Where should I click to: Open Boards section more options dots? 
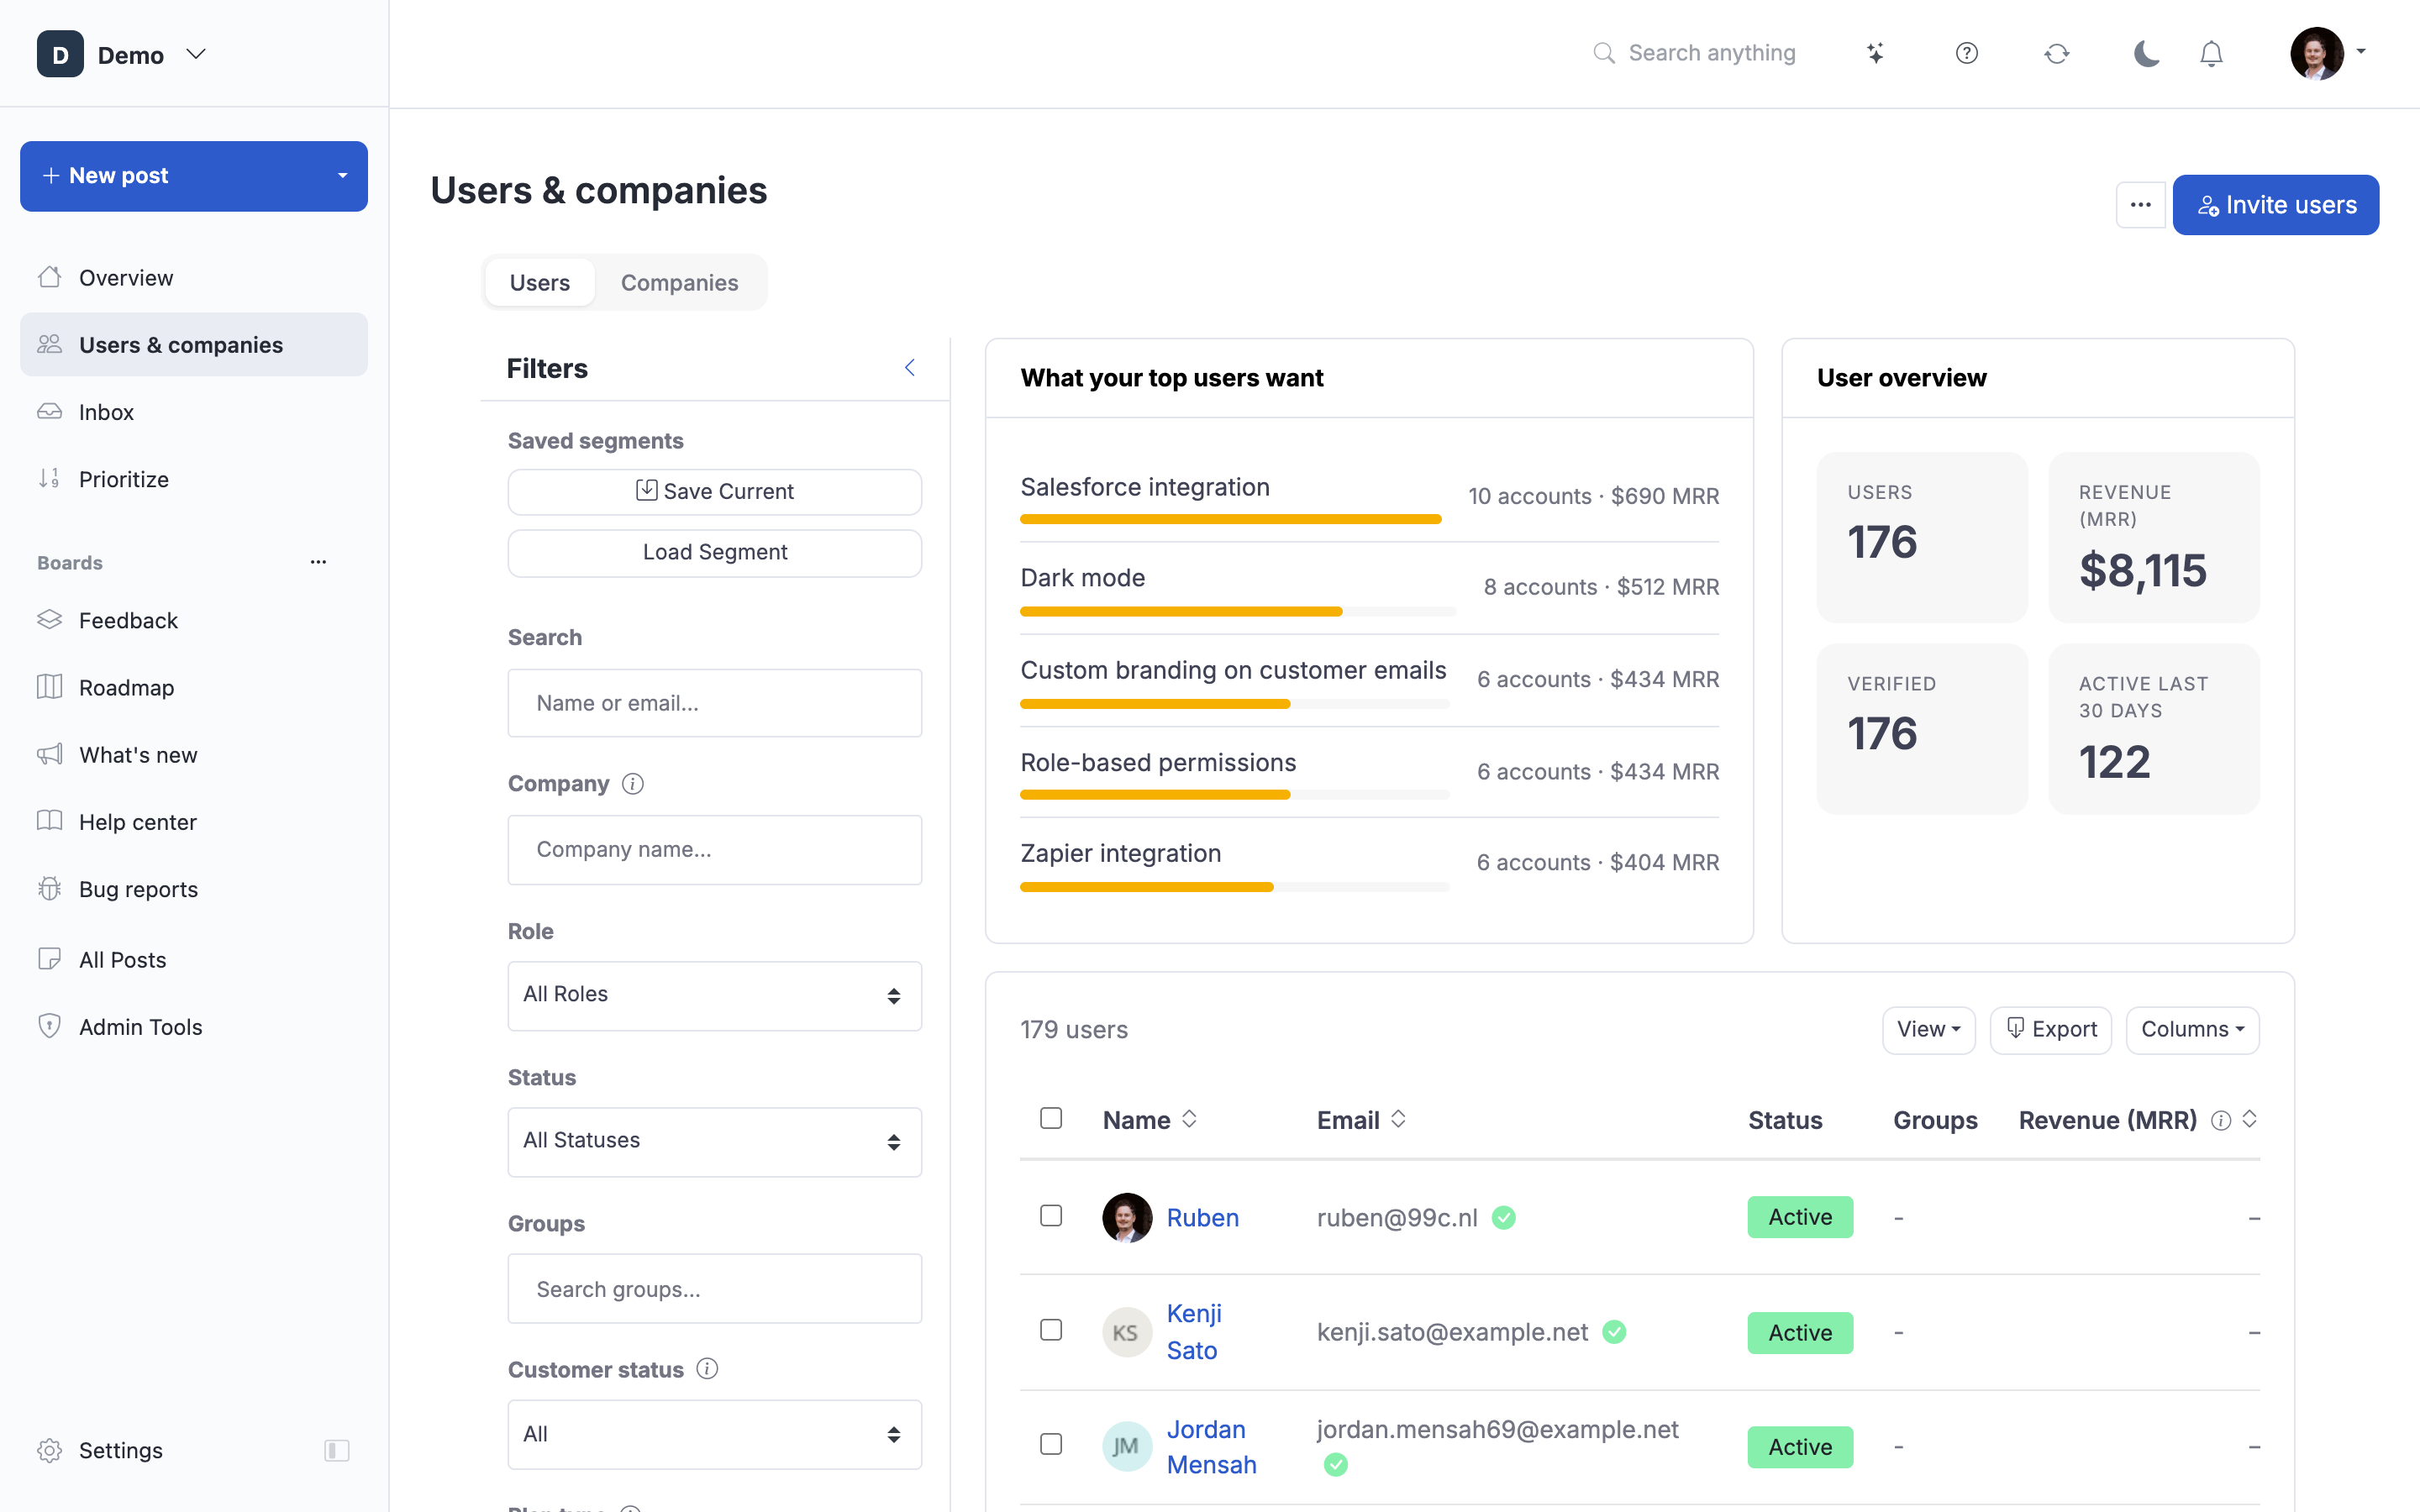pyautogui.click(x=318, y=562)
